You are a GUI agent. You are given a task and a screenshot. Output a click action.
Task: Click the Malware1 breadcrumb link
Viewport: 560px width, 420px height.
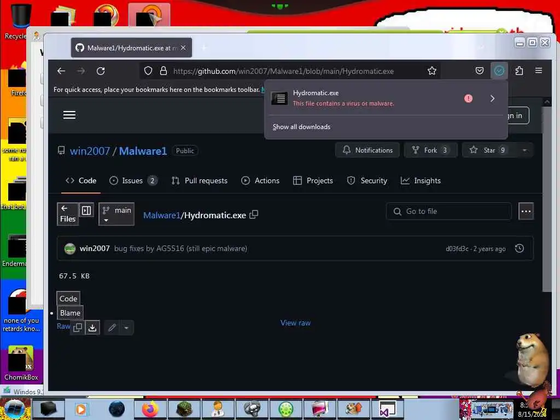coord(161,215)
